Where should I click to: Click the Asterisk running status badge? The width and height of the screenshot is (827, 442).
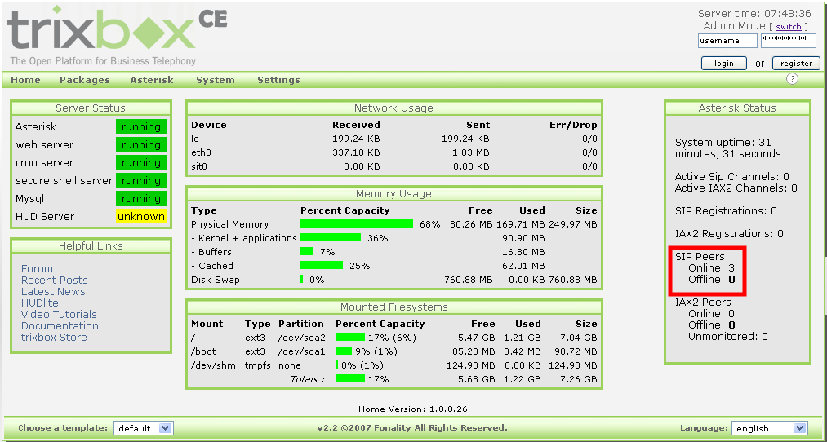(x=140, y=127)
